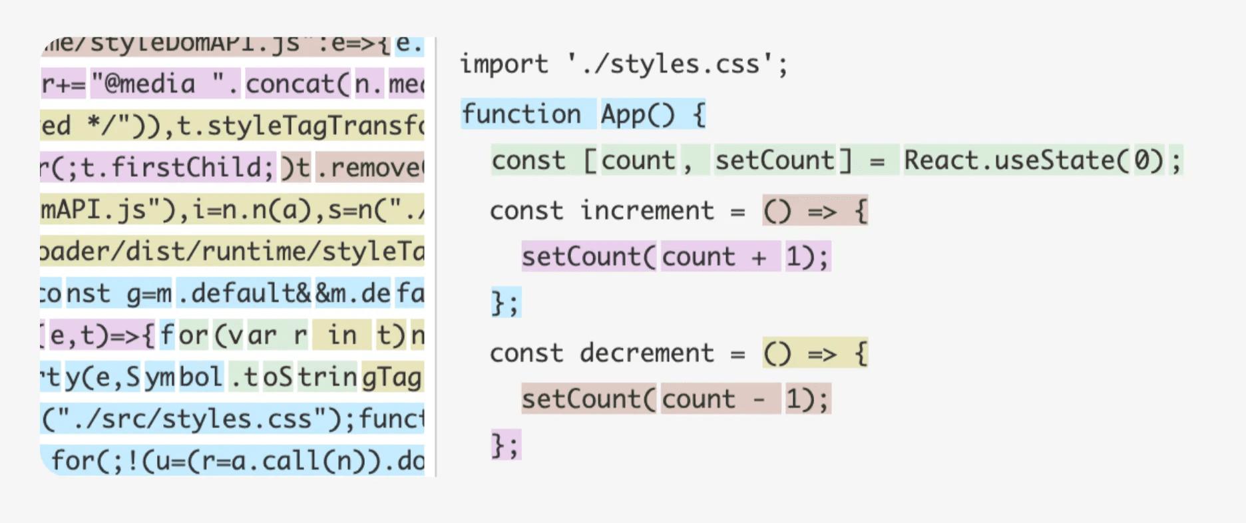Click the 'for(var r in t)' line
Screen dimensions: 1246x523
tap(232, 335)
